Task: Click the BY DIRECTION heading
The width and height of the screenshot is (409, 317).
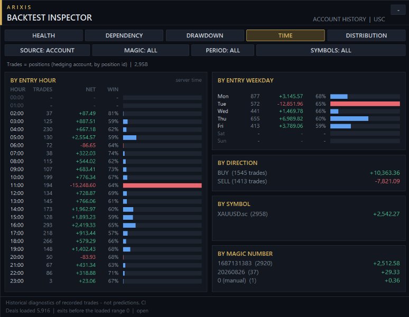Action: (x=237, y=163)
